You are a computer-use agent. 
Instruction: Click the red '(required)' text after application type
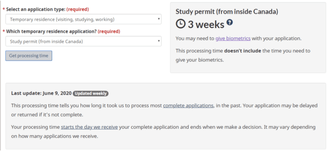78,9
